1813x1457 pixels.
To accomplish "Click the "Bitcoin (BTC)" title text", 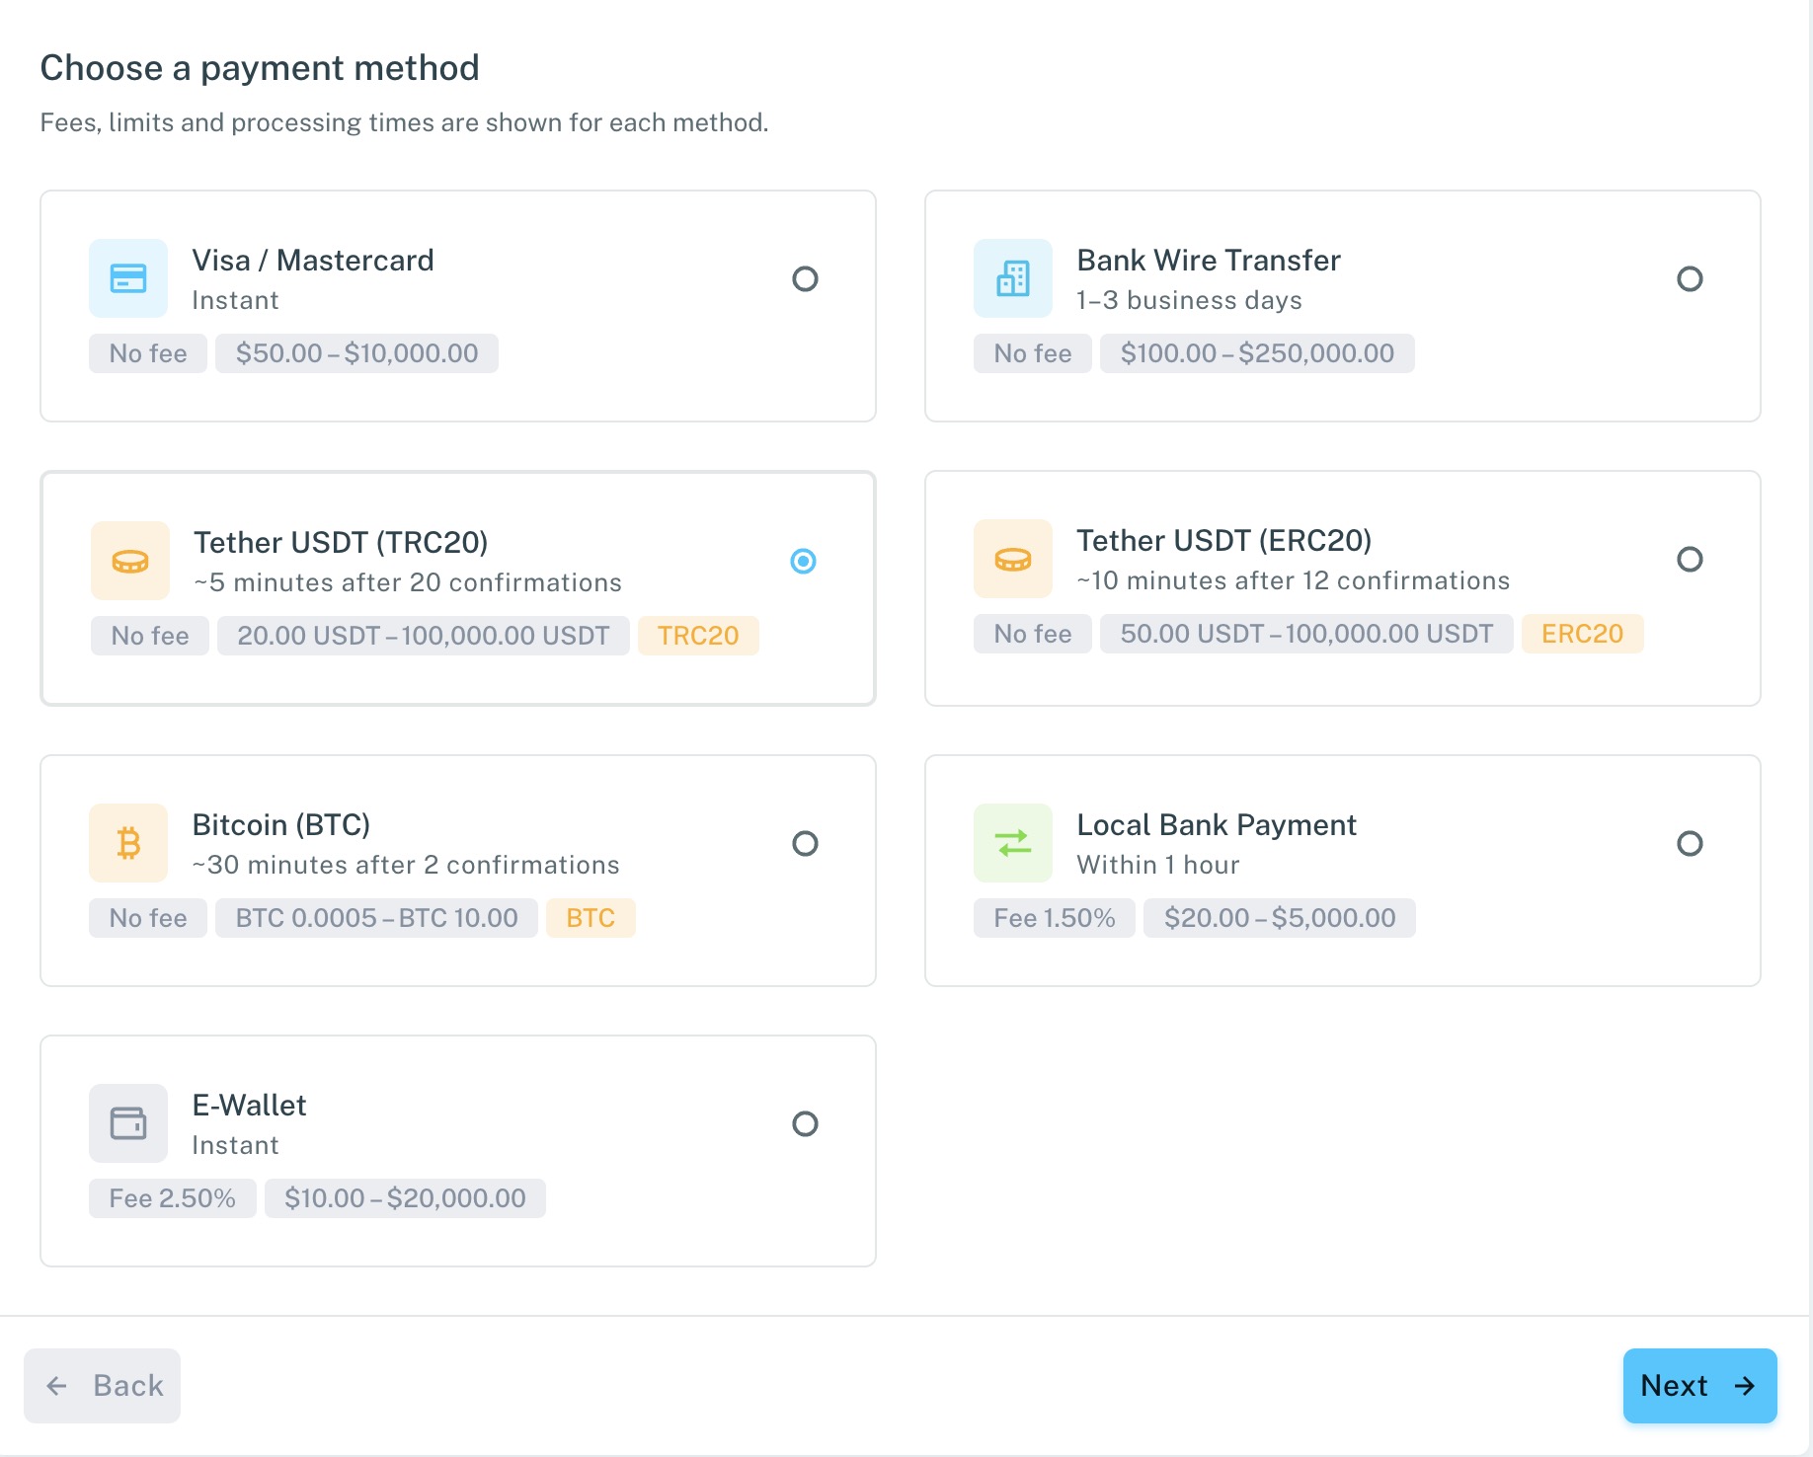I will (281, 824).
